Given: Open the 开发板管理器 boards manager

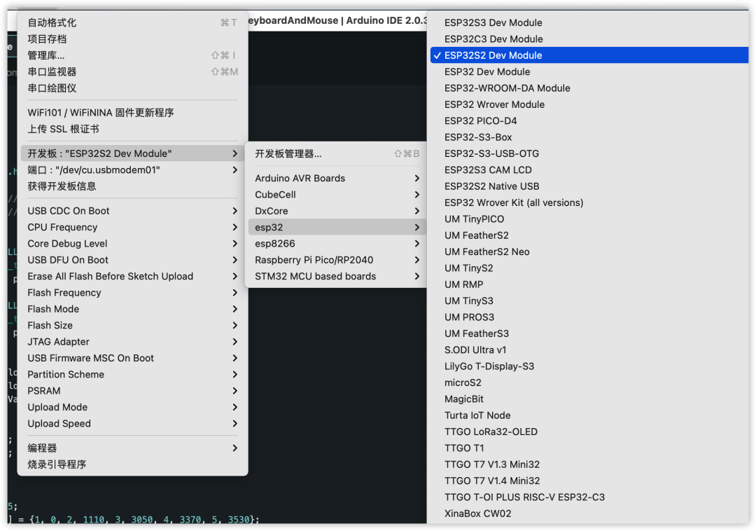Looking at the screenshot, I should click(337, 154).
